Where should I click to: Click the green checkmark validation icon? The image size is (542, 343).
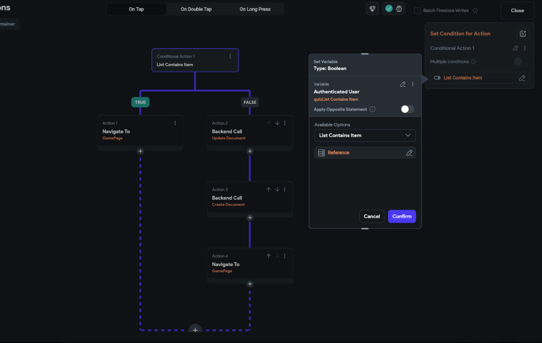point(389,9)
